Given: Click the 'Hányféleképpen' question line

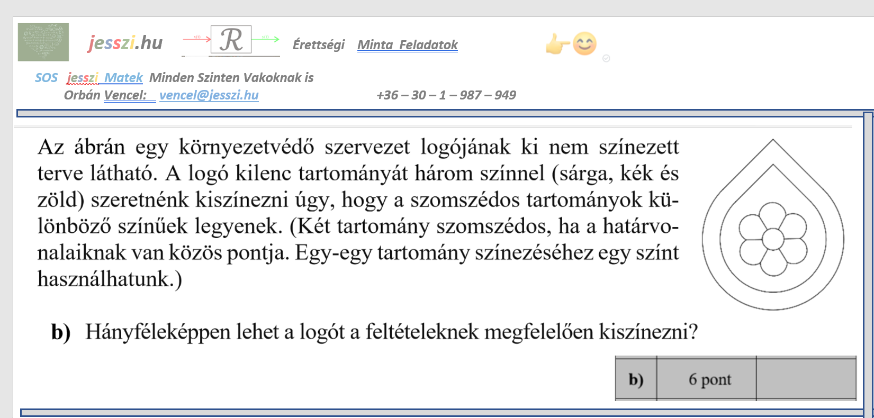Looking at the screenshot, I should coord(391,332).
